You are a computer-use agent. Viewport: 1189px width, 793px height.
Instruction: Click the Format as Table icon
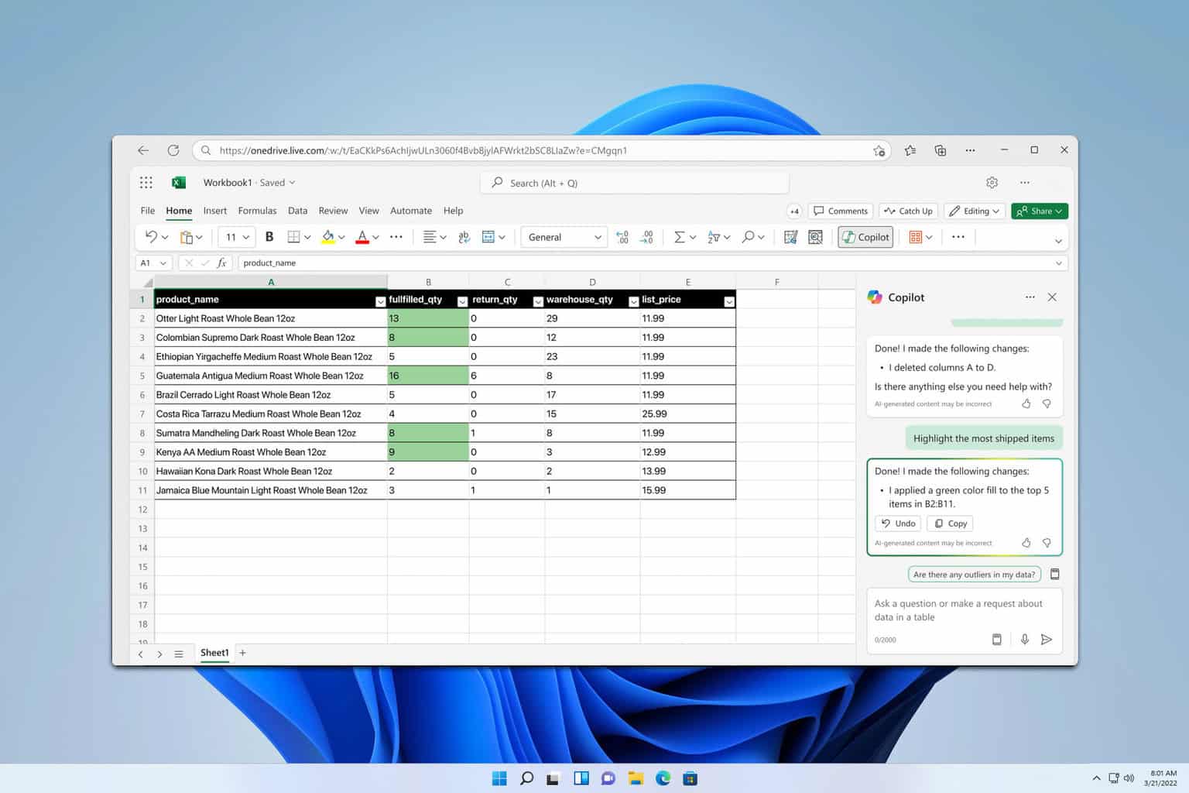click(790, 237)
